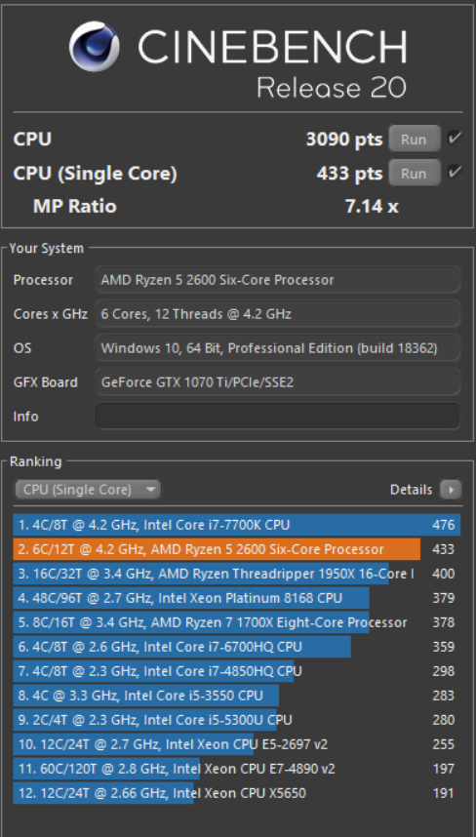The width and height of the screenshot is (476, 837).
Task: Click into the Info text field
Action: (x=277, y=417)
